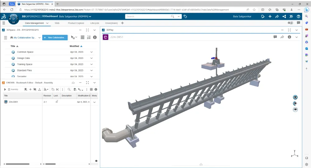The width and height of the screenshot is (311, 168).
Task: Click the sort order icon in 3DSpace
Action: point(88,38)
